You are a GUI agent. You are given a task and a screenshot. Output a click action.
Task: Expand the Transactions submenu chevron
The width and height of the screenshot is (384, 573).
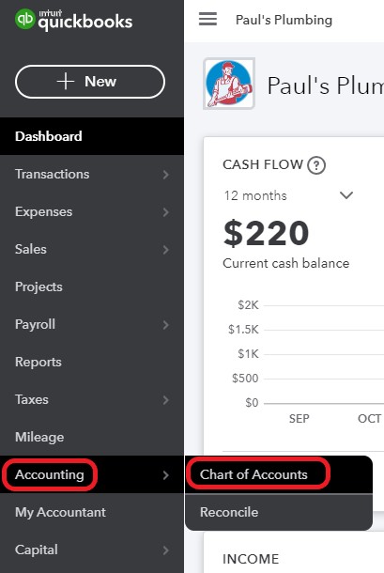pyautogui.click(x=166, y=175)
